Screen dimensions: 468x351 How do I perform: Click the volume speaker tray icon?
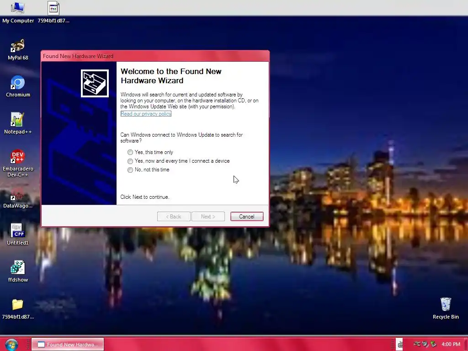[x=425, y=344]
